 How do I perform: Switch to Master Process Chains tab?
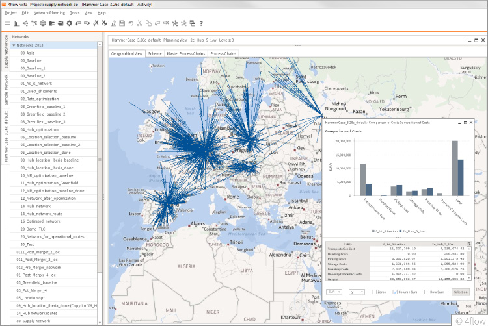[185, 54]
